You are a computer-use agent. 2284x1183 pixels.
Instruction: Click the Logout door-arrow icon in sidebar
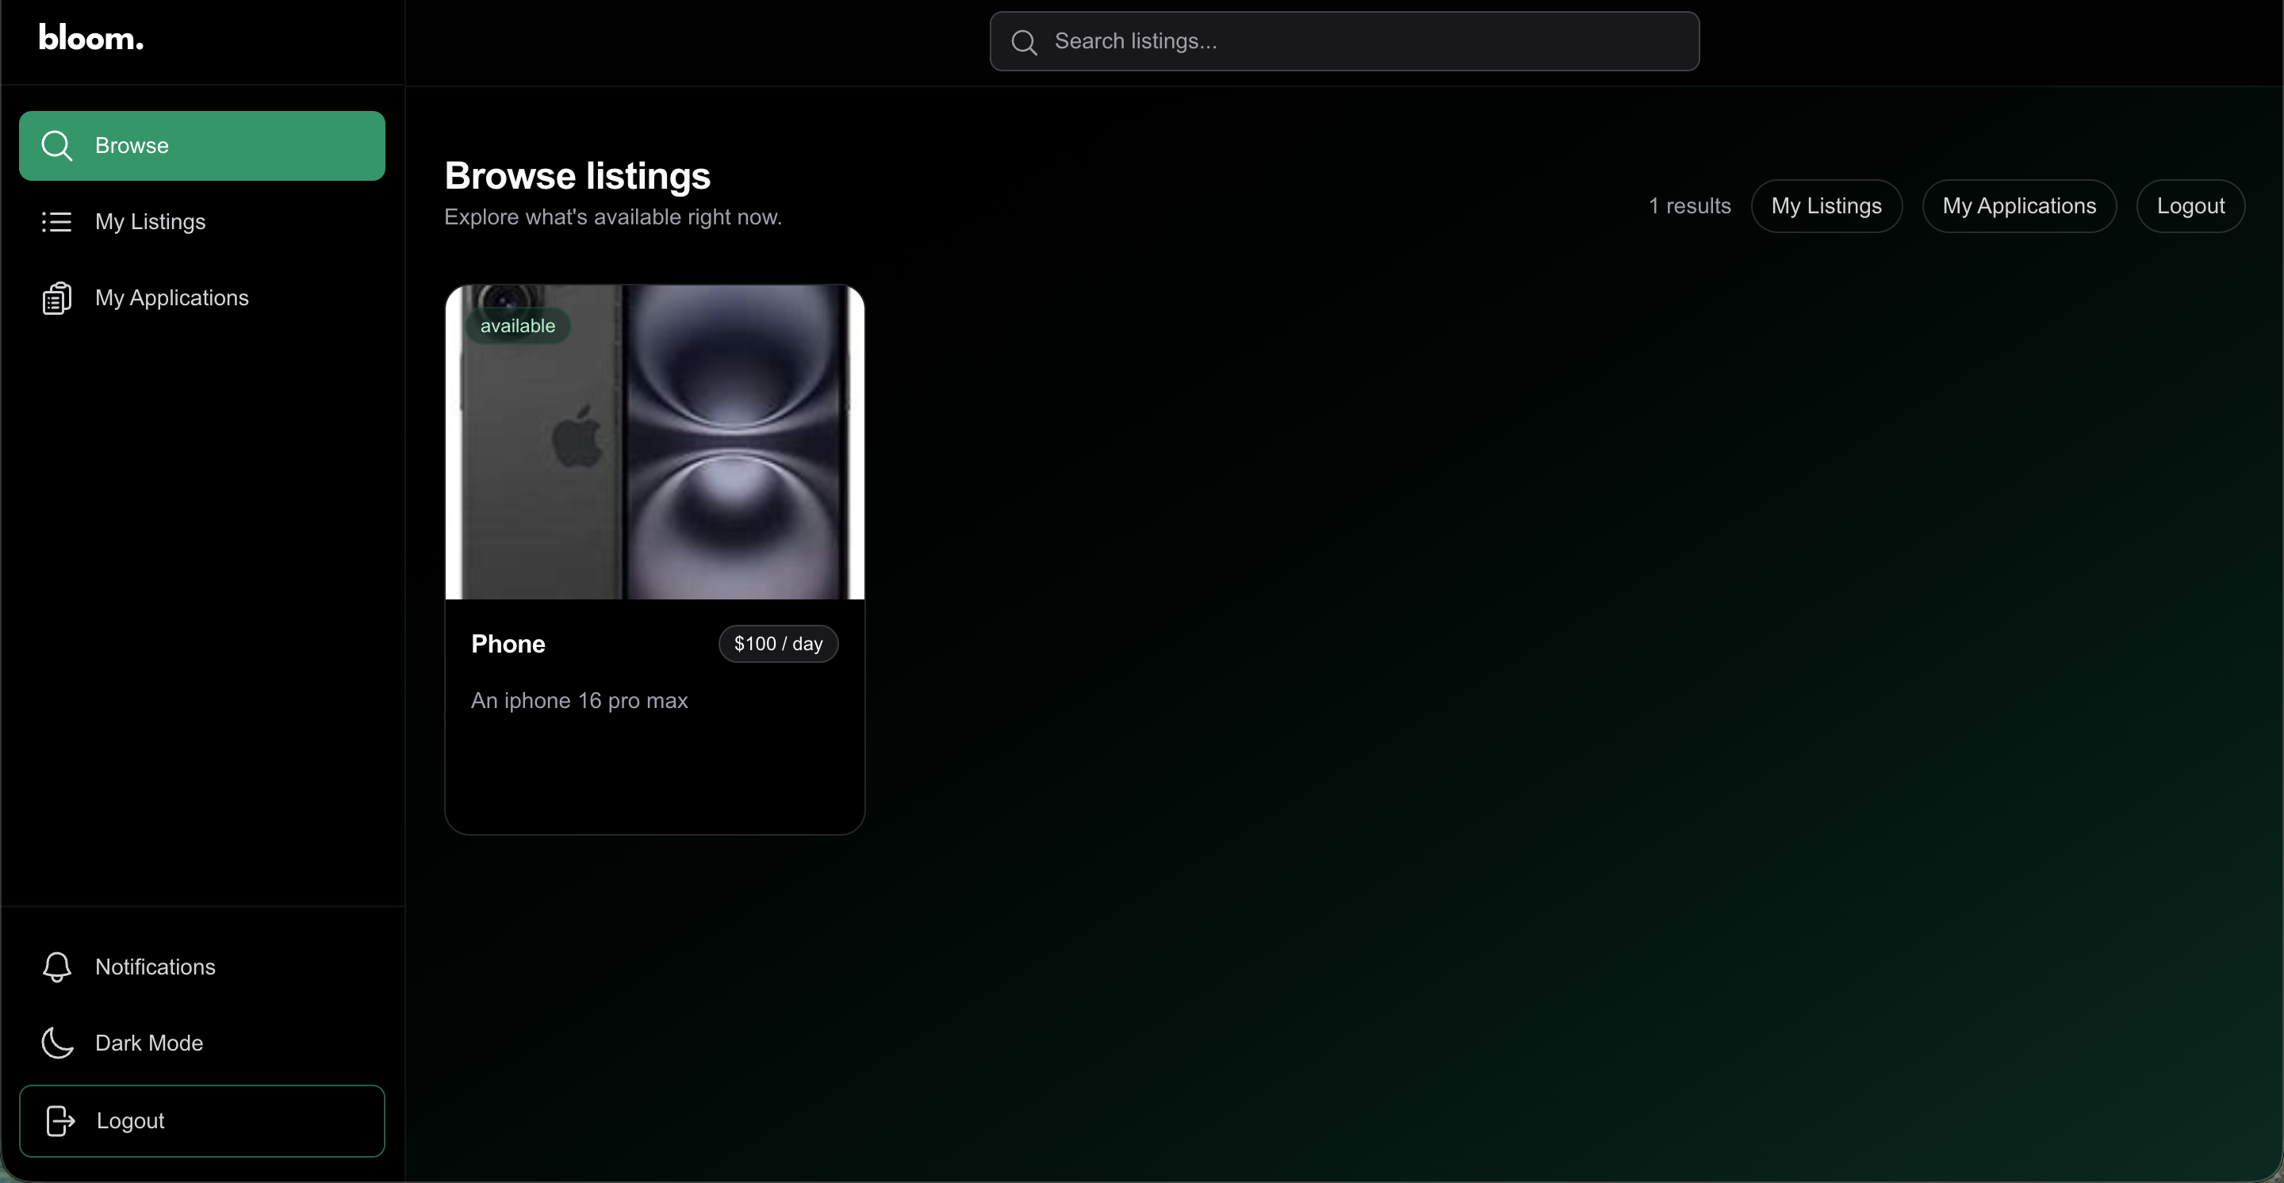(60, 1121)
